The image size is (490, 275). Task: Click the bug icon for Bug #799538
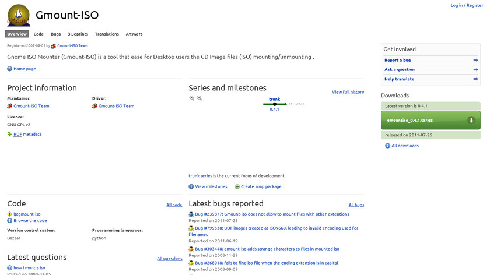191,228
